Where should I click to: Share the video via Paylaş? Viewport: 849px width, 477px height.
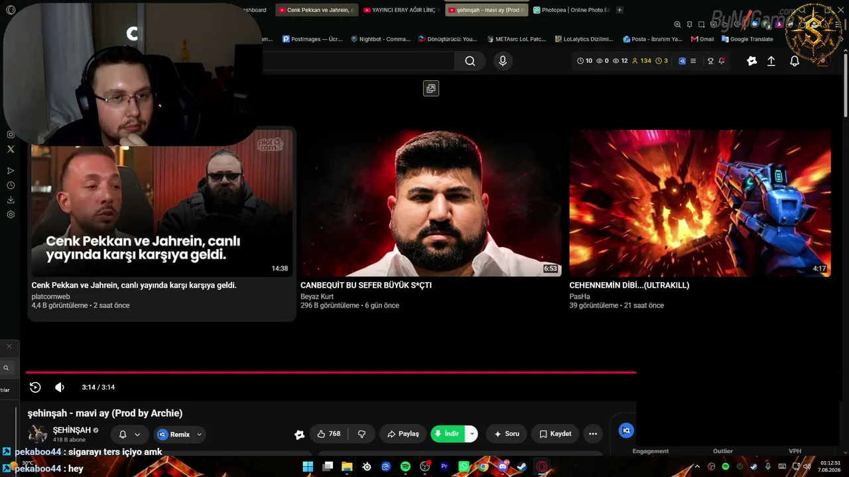[403, 434]
